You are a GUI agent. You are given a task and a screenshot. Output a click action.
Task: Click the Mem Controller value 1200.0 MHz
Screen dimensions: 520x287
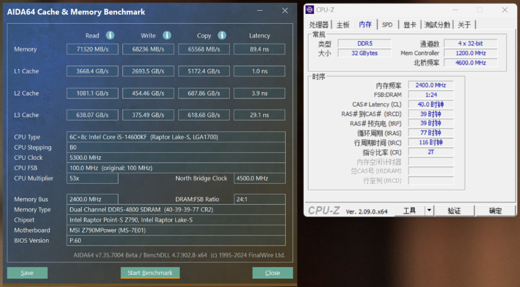click(x=470, y=53)
